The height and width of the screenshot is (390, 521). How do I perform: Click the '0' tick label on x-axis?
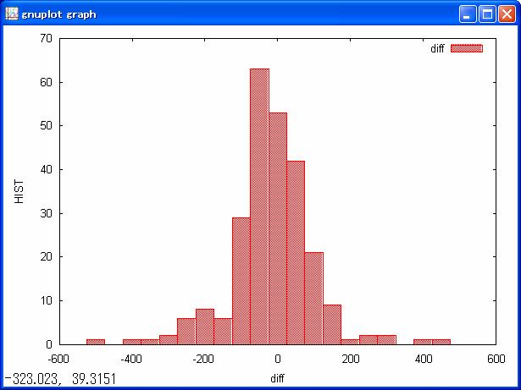277,358
